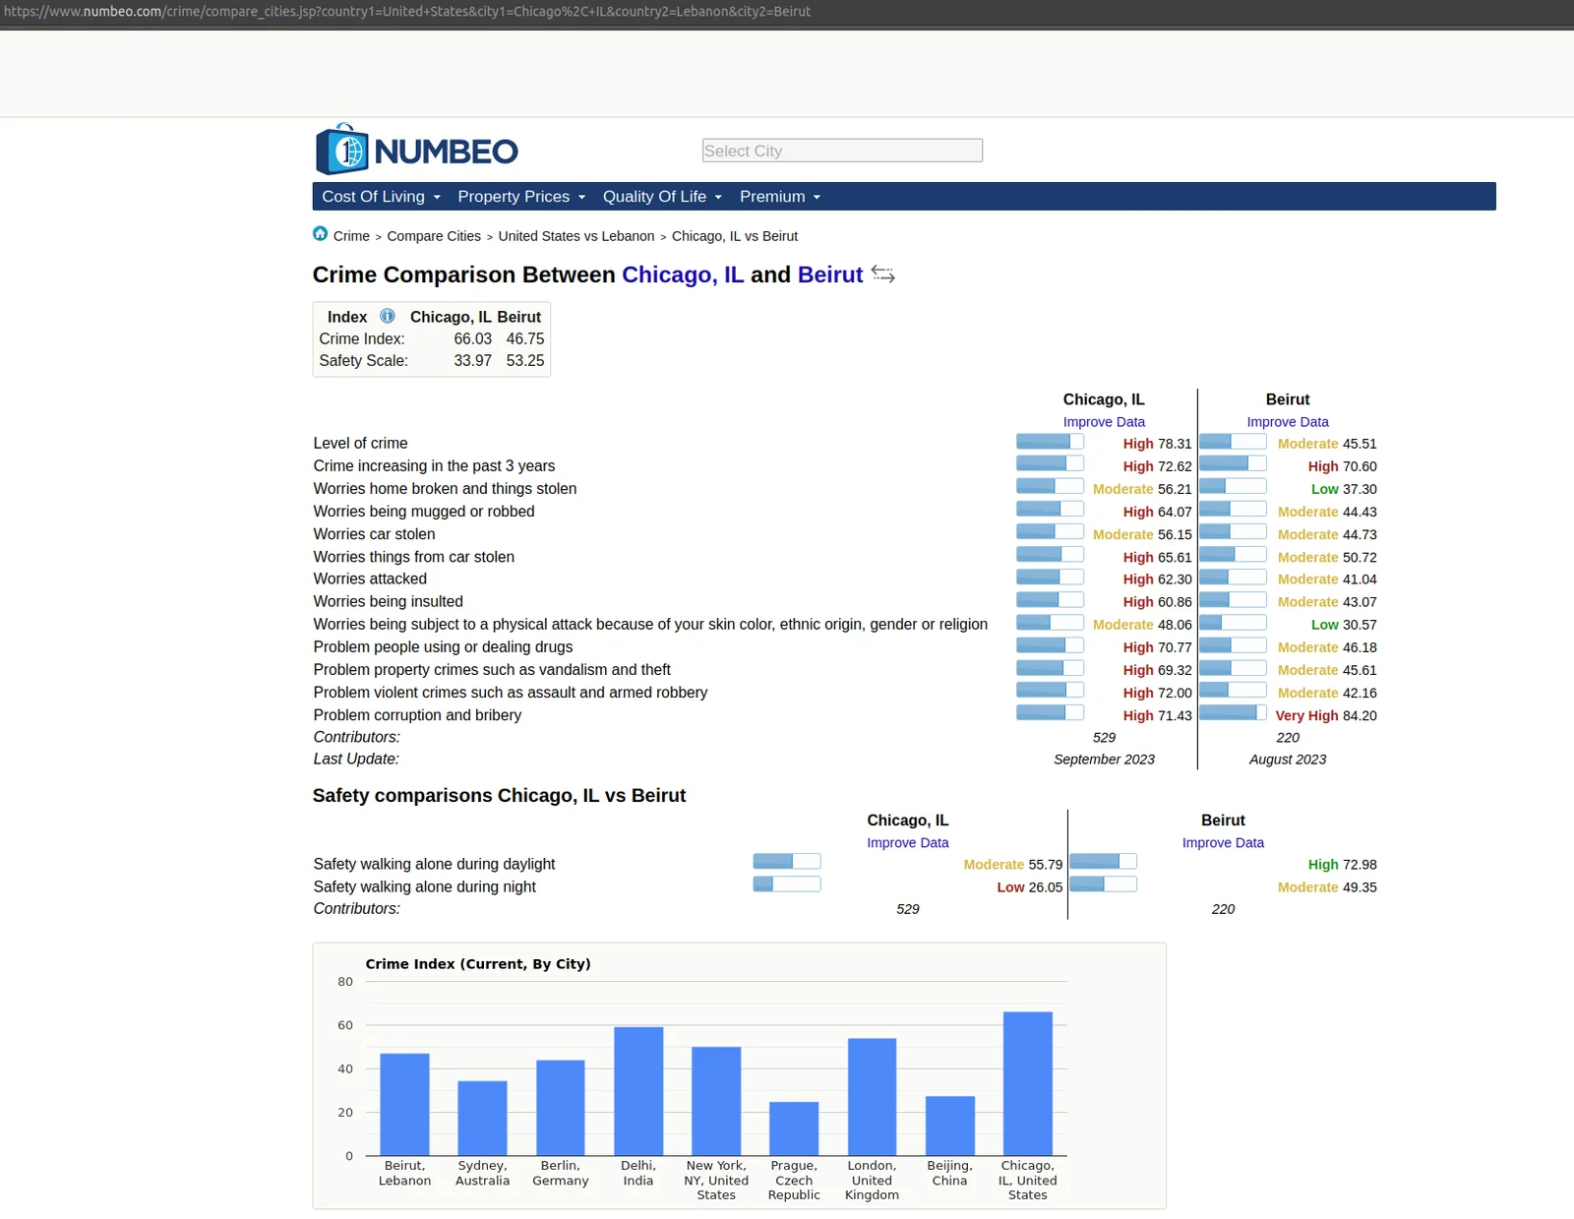This screenshot has width=1574, height=1219.
Task: Open United States vs Lebanon breadcrumb link
Action: (x=576, y=236)
